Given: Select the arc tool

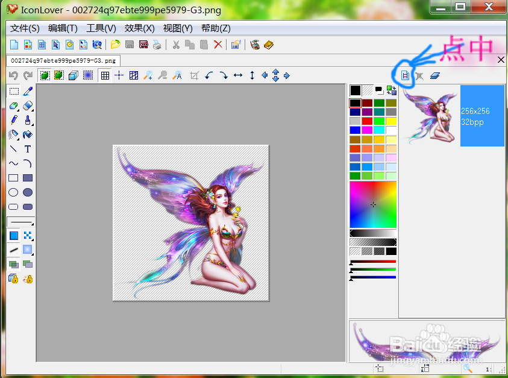Looking at the screenshot, I should (28, 163).
